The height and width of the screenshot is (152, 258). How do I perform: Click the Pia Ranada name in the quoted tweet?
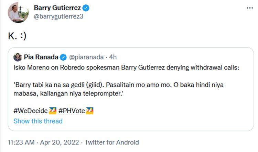tap(41, 56)
